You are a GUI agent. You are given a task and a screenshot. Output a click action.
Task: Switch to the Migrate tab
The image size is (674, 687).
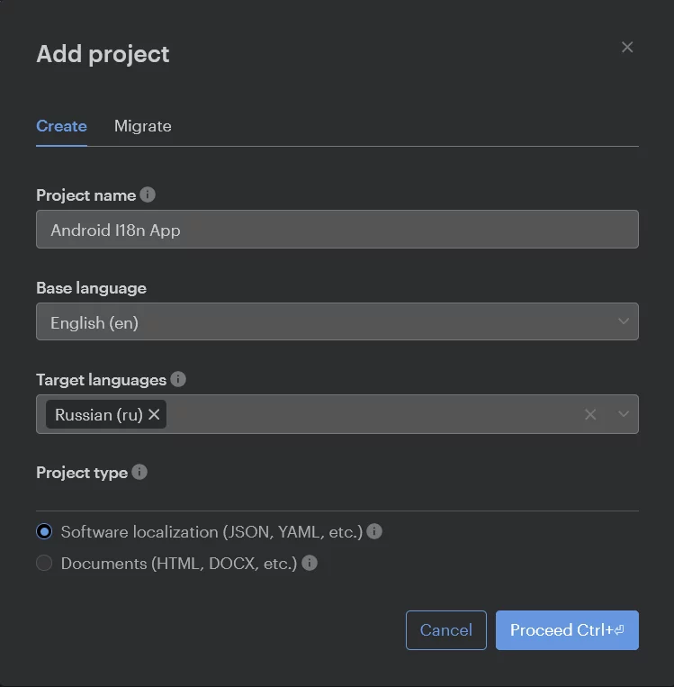click(143, 126)
